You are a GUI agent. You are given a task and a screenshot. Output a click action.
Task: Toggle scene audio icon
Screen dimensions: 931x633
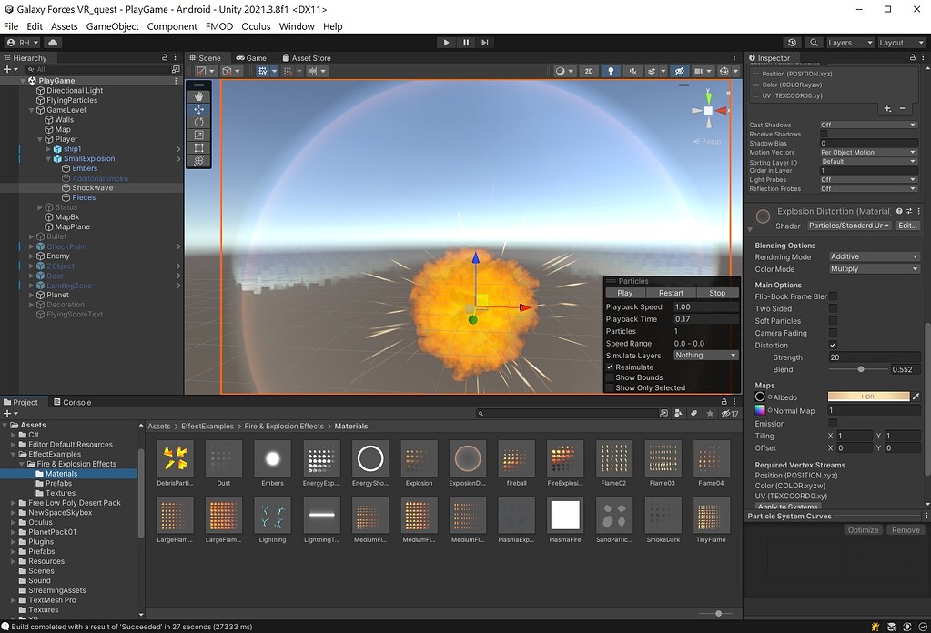[x=632, y=71]
